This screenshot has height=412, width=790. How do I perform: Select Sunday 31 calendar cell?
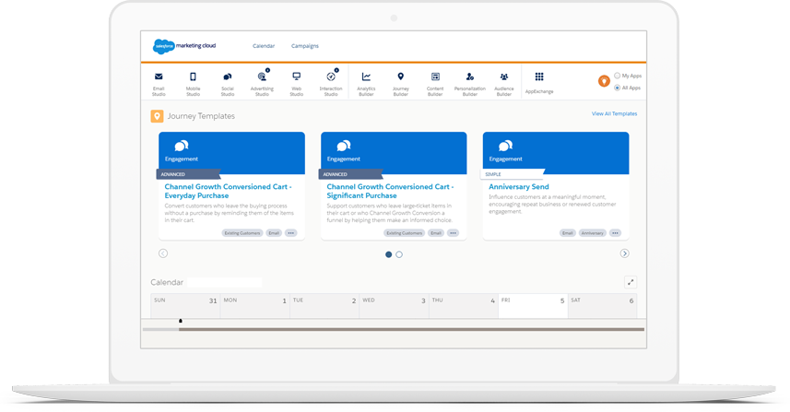tap(185, 306)
